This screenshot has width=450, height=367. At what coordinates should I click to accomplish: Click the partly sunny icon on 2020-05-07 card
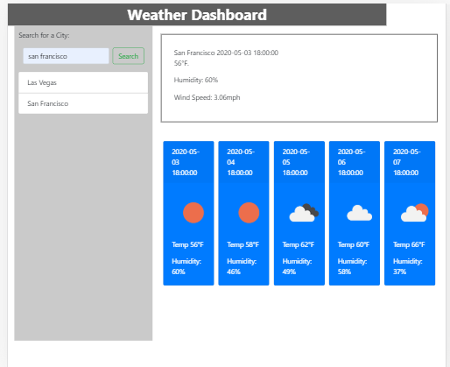(414, 213)
